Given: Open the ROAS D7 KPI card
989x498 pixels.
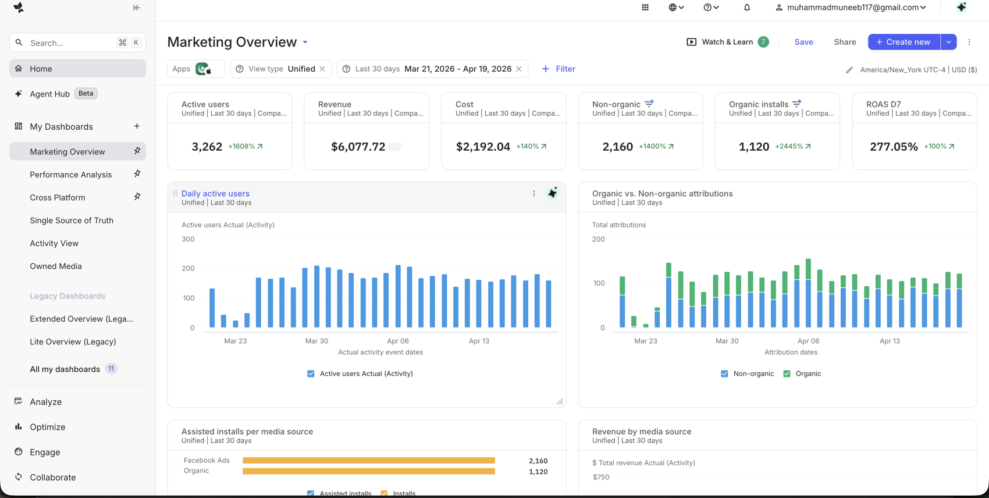Looking at the screenshot, I should point(914,131).
